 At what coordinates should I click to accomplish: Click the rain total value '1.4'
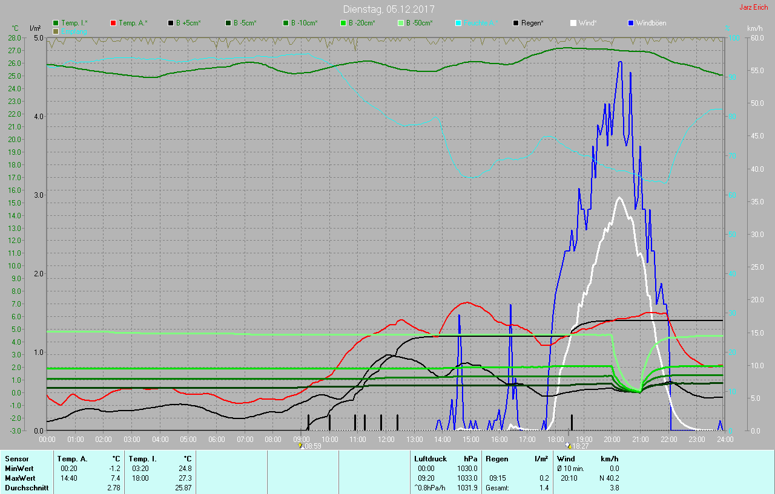[x=544, y=488]
